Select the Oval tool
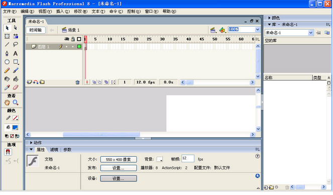333x195 pixels. pos(7,62)
